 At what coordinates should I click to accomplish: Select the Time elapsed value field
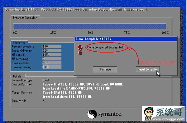(52, 63)
